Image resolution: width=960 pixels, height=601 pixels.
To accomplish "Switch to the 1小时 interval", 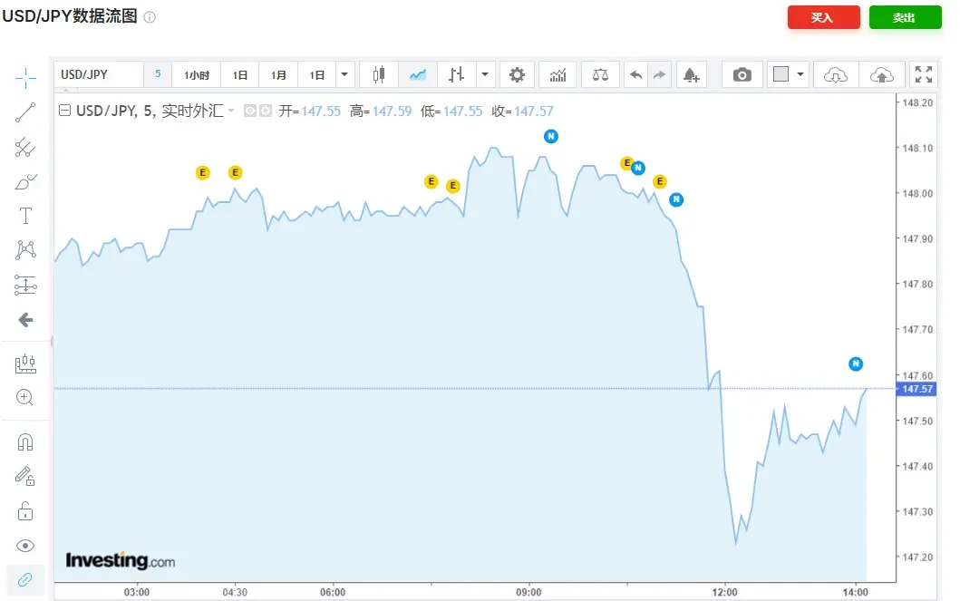I will 197,74.
